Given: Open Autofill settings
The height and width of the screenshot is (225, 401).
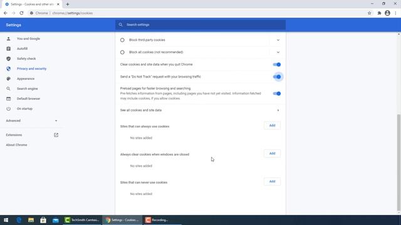Looking at the screenshot, I should pos(23,49).
